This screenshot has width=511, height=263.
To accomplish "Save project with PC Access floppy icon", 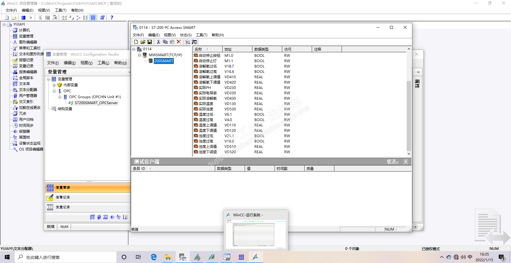I will pyautogui.click(x=150, y=42).
